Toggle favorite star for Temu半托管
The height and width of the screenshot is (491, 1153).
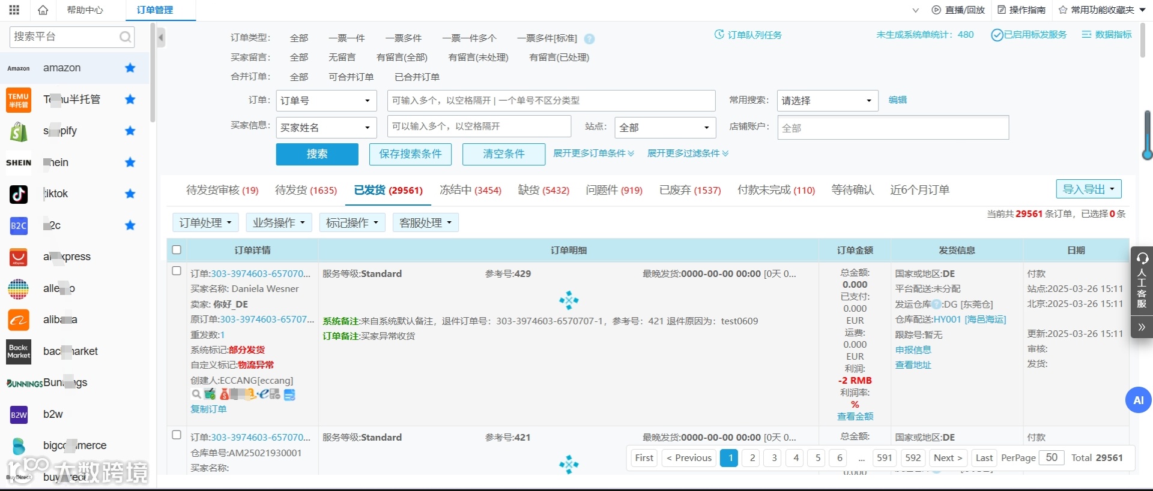click(x=130, y=100)
